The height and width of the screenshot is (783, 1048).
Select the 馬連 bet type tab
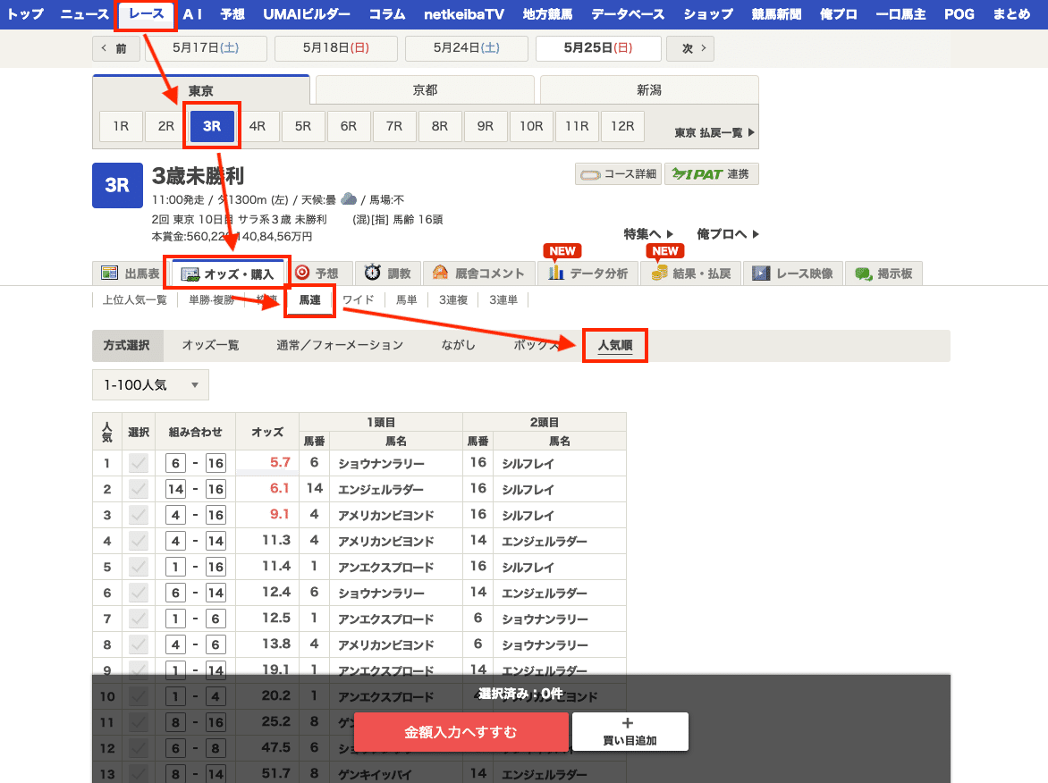(x=309, y=300)
